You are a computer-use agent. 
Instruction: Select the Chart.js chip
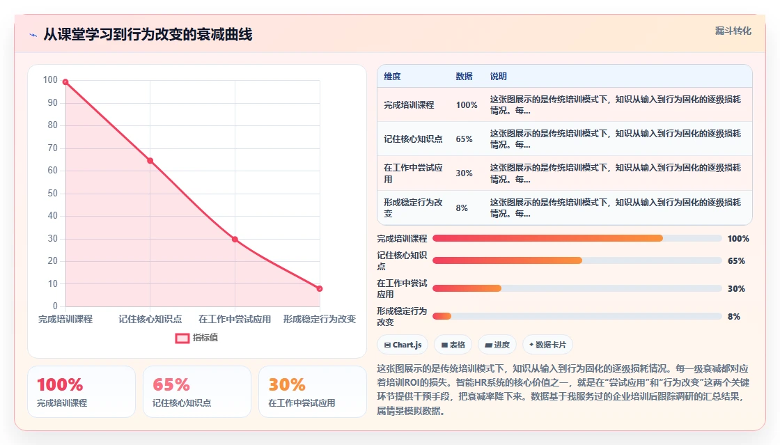pyautogui.click(x=403, y=345)
